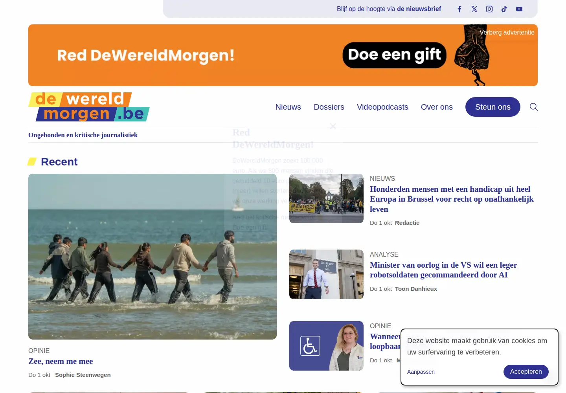The height and width of the screenshot is (393, 566).
Task: Open the TikTok profile icon
Action: click(504, 9)
